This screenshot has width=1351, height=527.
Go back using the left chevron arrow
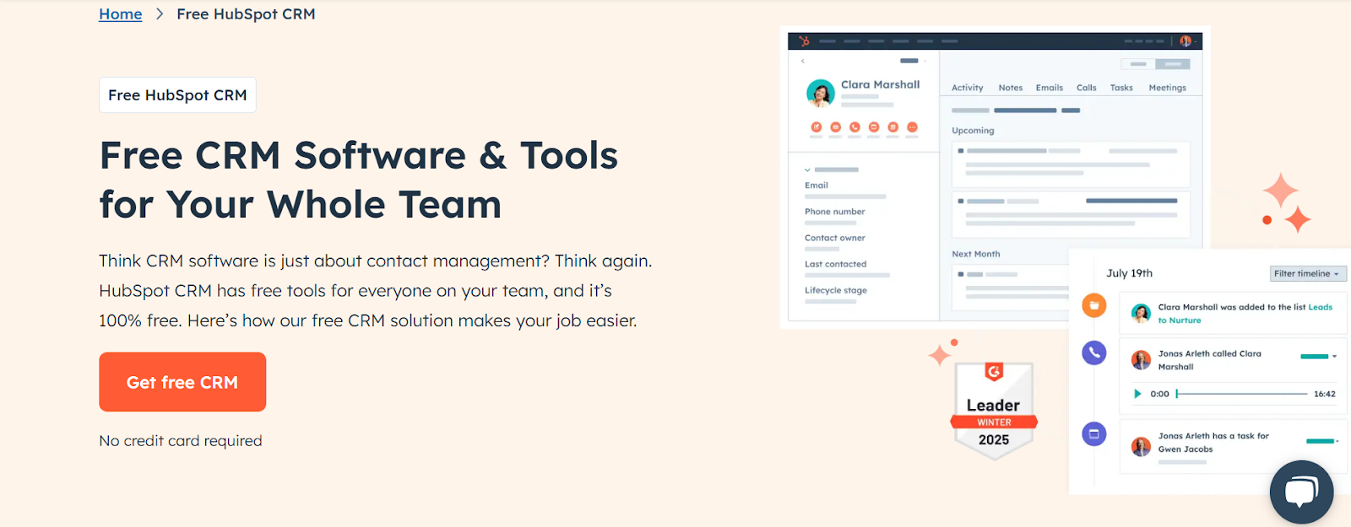click(x=803, y=61)
